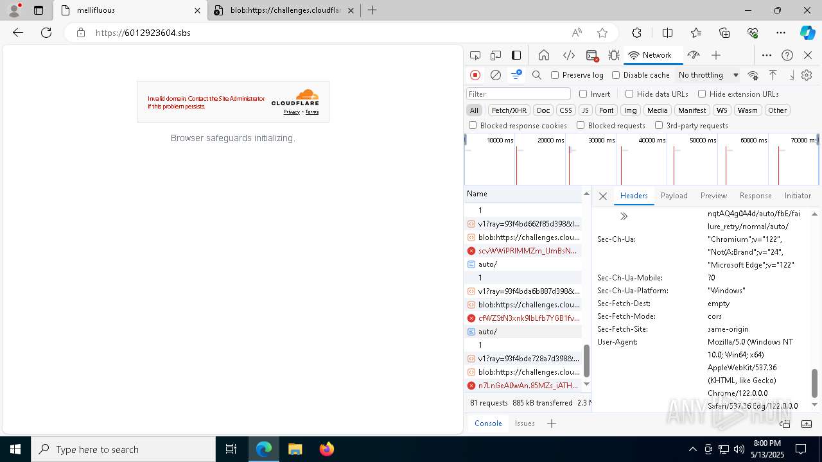Select failed request scvWWiPRIMMZm_UmBsN

(523, 251)
